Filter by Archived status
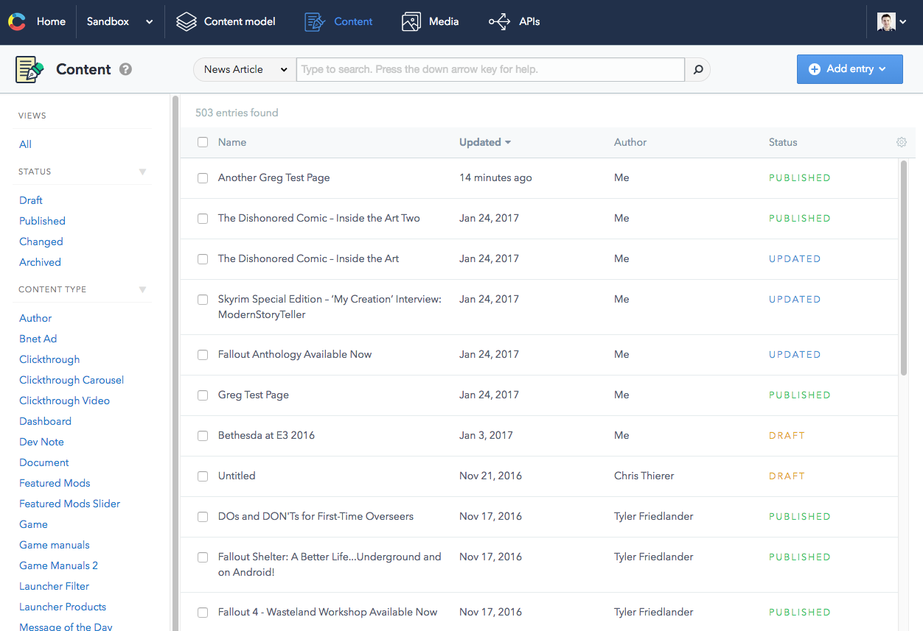Viewport: 923px width, 631px height. click(x=40, y=262)
